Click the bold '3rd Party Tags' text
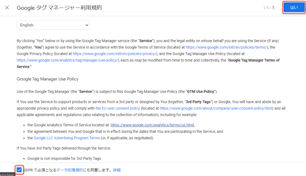Image resolution: width=306 pixels, height=176 pixels. 198,102
